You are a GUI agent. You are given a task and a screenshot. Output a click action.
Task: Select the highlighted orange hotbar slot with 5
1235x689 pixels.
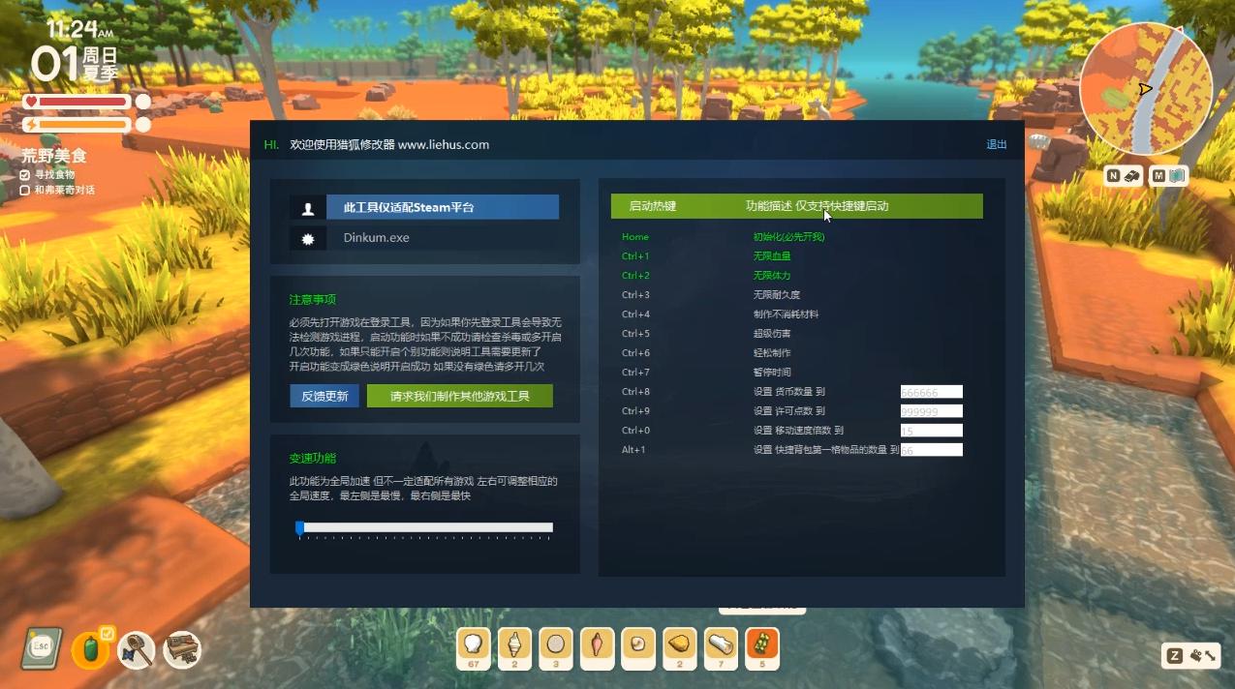pyautogui.click(x=762, y=648)
